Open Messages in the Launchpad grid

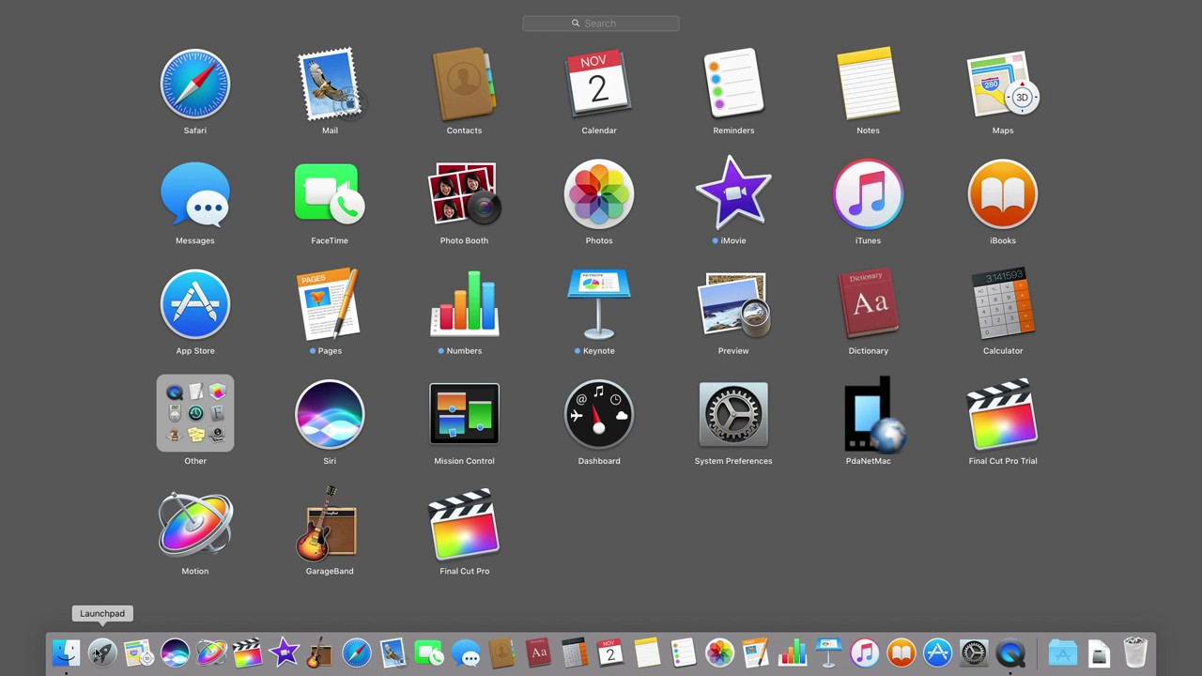(x=195, y=194)
